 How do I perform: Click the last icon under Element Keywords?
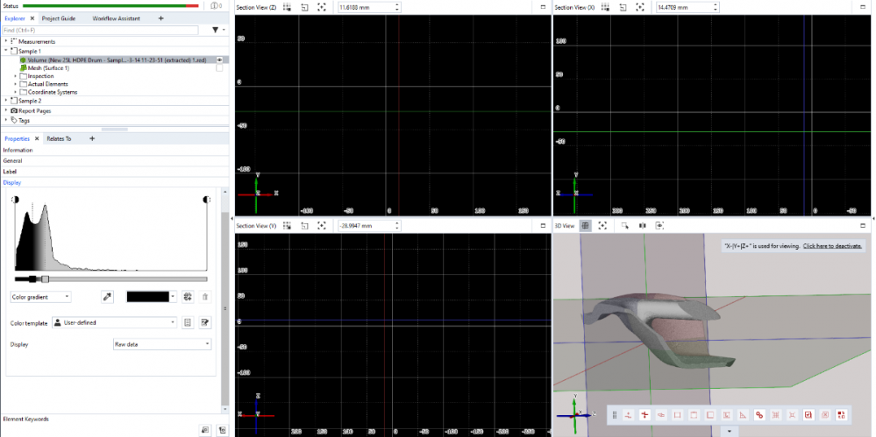point(222,429)
